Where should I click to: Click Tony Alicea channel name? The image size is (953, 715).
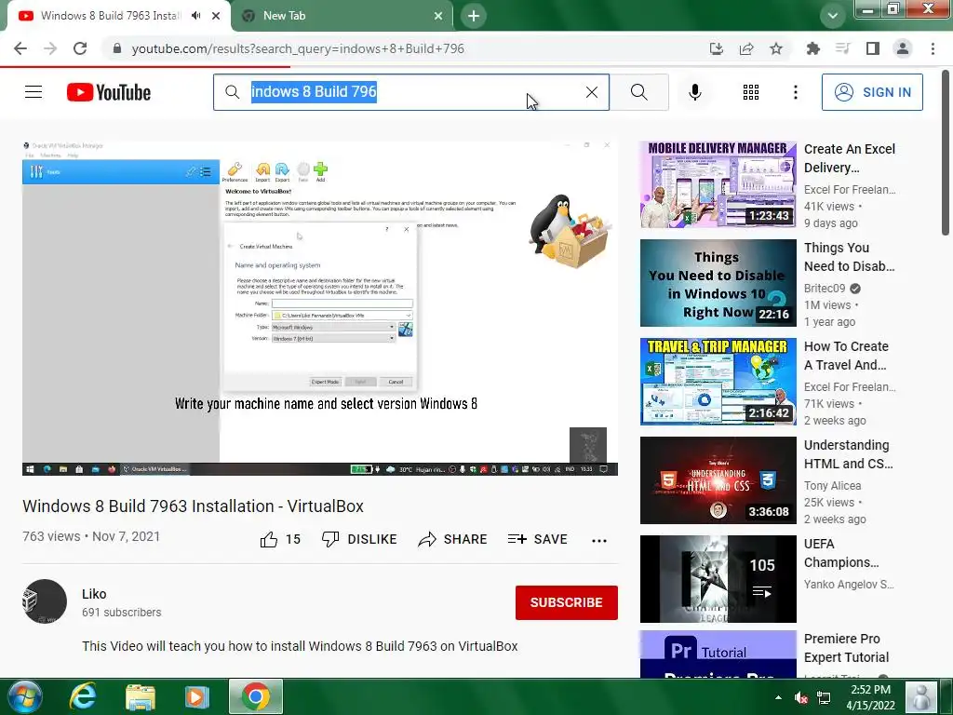(x=832, y=485)
